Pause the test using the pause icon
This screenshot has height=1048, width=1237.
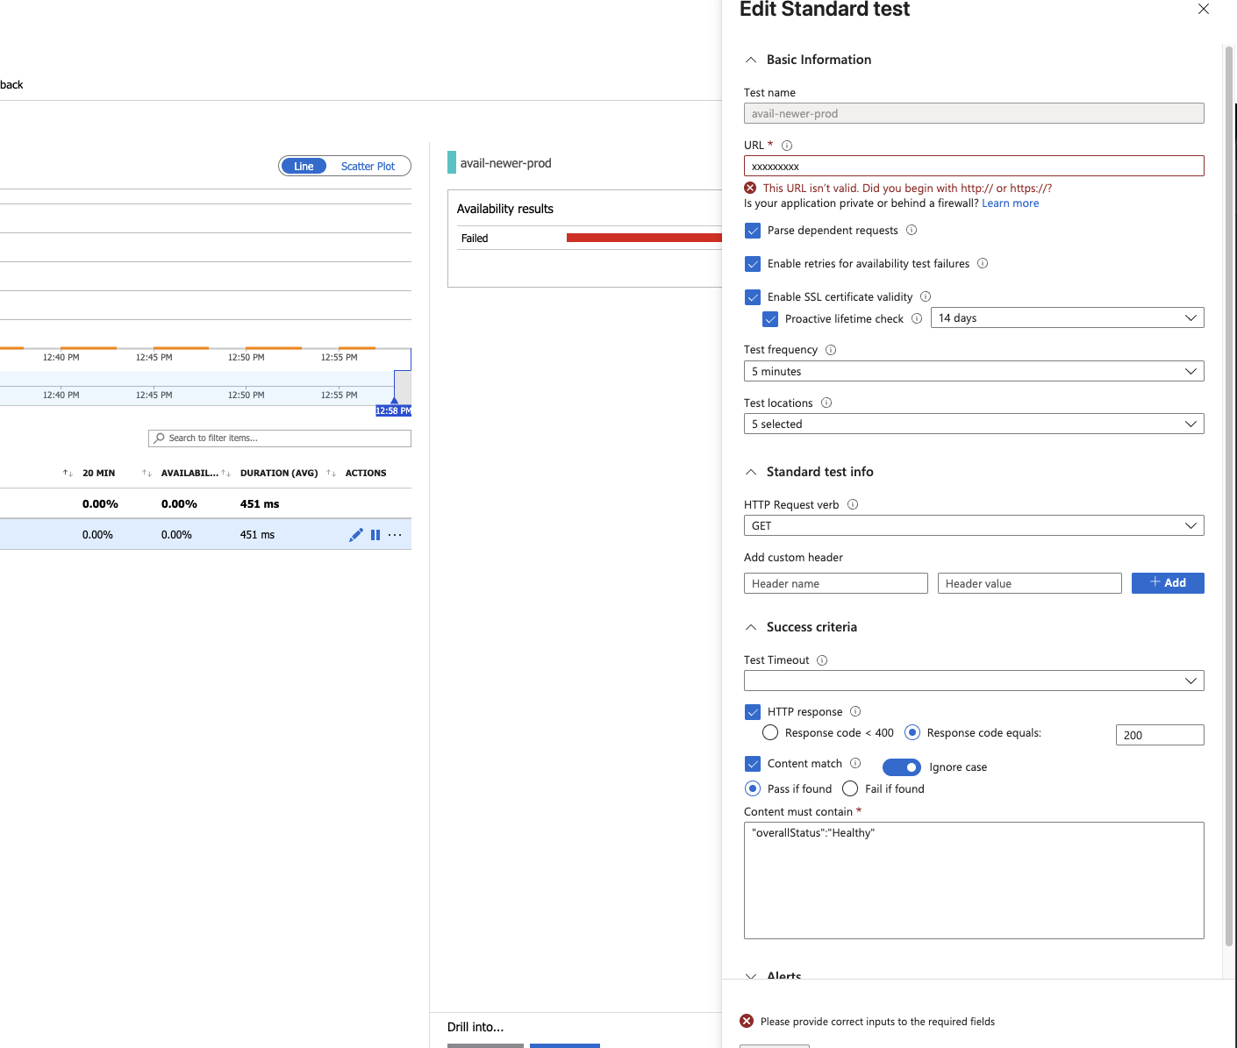(x=375, y=535)
